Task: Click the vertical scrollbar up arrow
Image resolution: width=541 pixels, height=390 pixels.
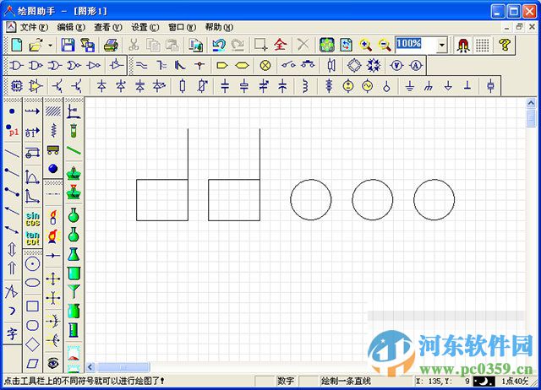Action: tap(531, 103)
